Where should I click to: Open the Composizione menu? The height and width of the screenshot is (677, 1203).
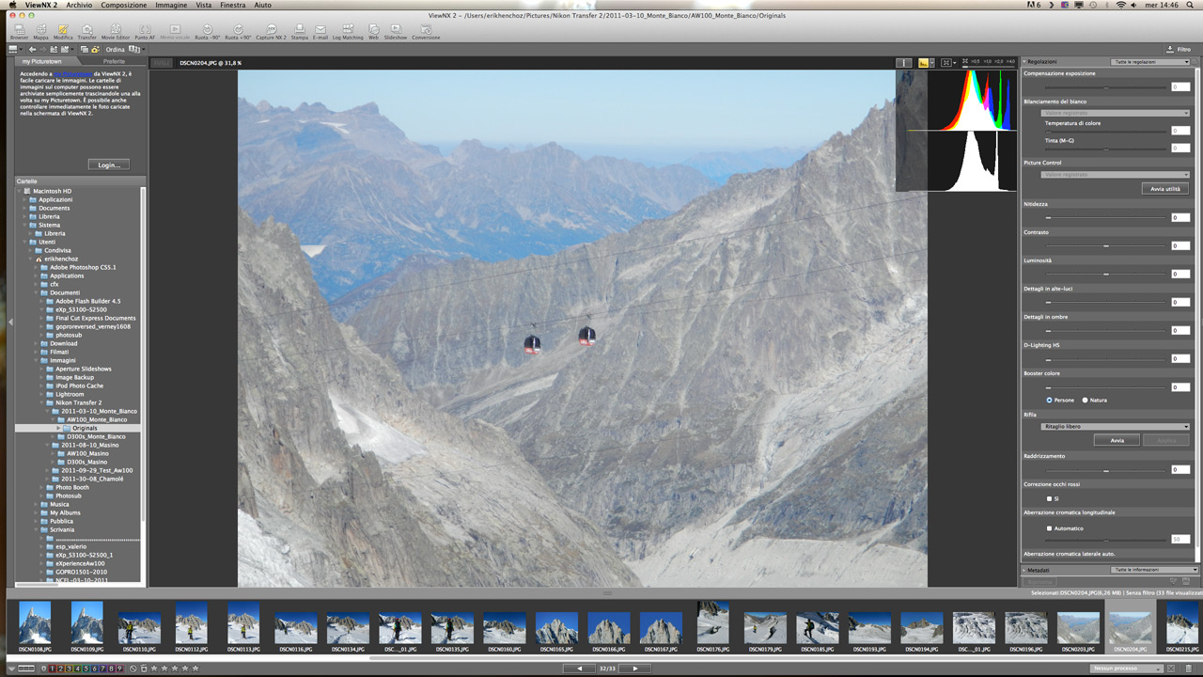124,5
